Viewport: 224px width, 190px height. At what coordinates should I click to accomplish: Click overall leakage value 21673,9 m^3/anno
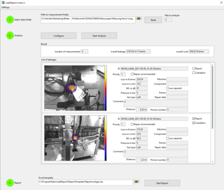pos(138,51)
